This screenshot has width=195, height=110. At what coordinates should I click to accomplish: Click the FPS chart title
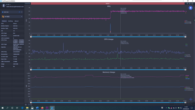pos(109,6)
